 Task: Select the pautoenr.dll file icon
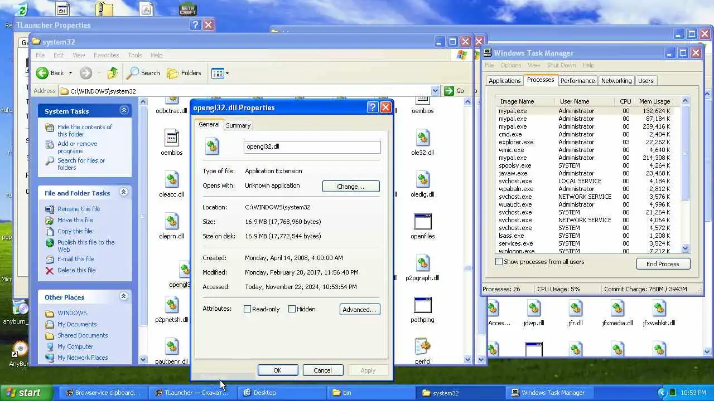pyautogui.click(x=172, y=346)
